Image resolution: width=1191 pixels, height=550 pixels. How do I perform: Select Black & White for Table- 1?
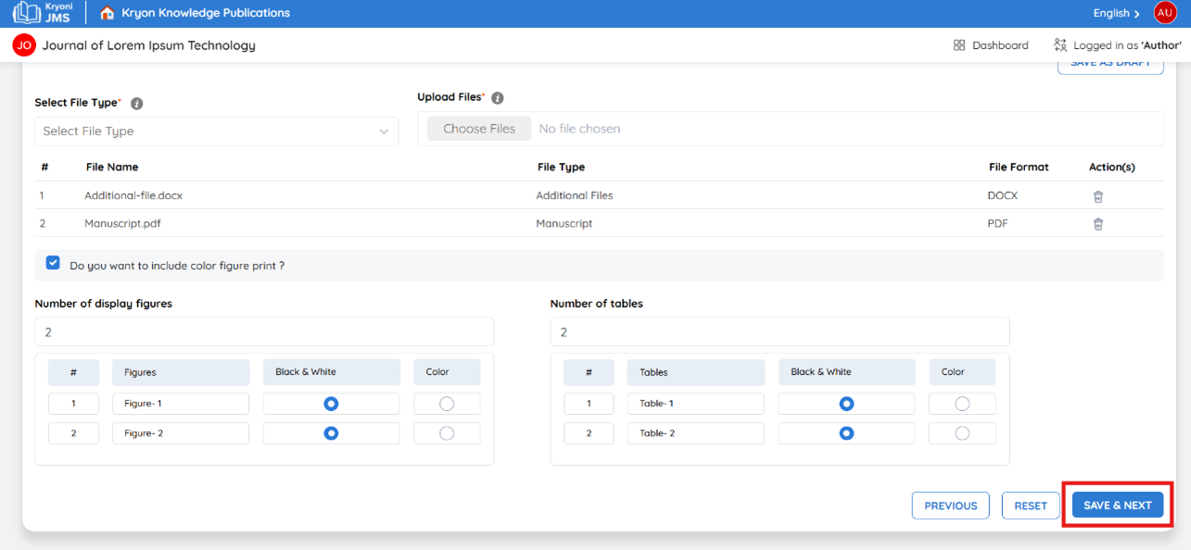point(846,404)
